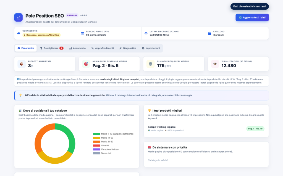Click the 90 giorni completi value
The image size is (283, 176).
pyautogui.click(x=96, y=35)
